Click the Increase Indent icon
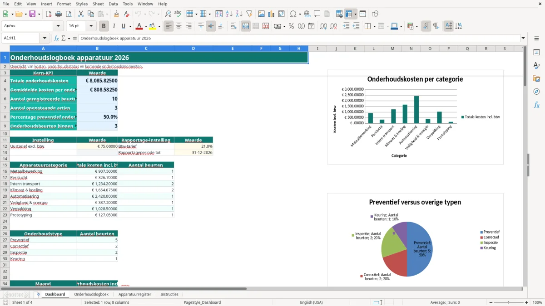The height and width of the screenshot is (306, 545). [346, 26]
